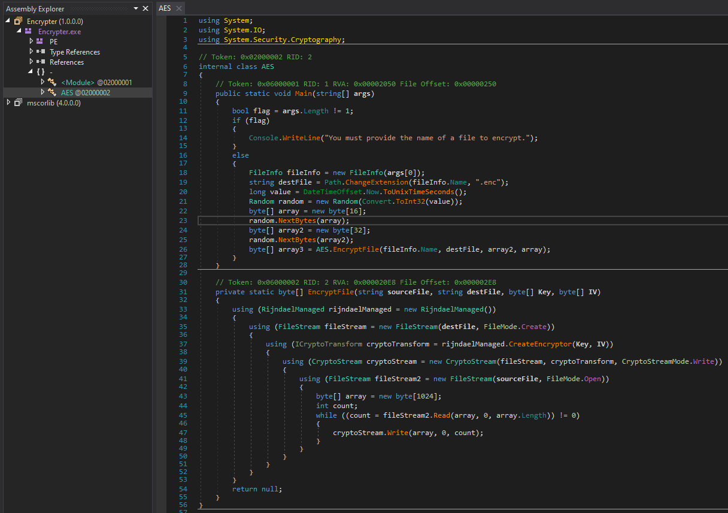This screenshot has height=513, width=728.
Task: Click the <Module> class icon
Action: point(52,82)
